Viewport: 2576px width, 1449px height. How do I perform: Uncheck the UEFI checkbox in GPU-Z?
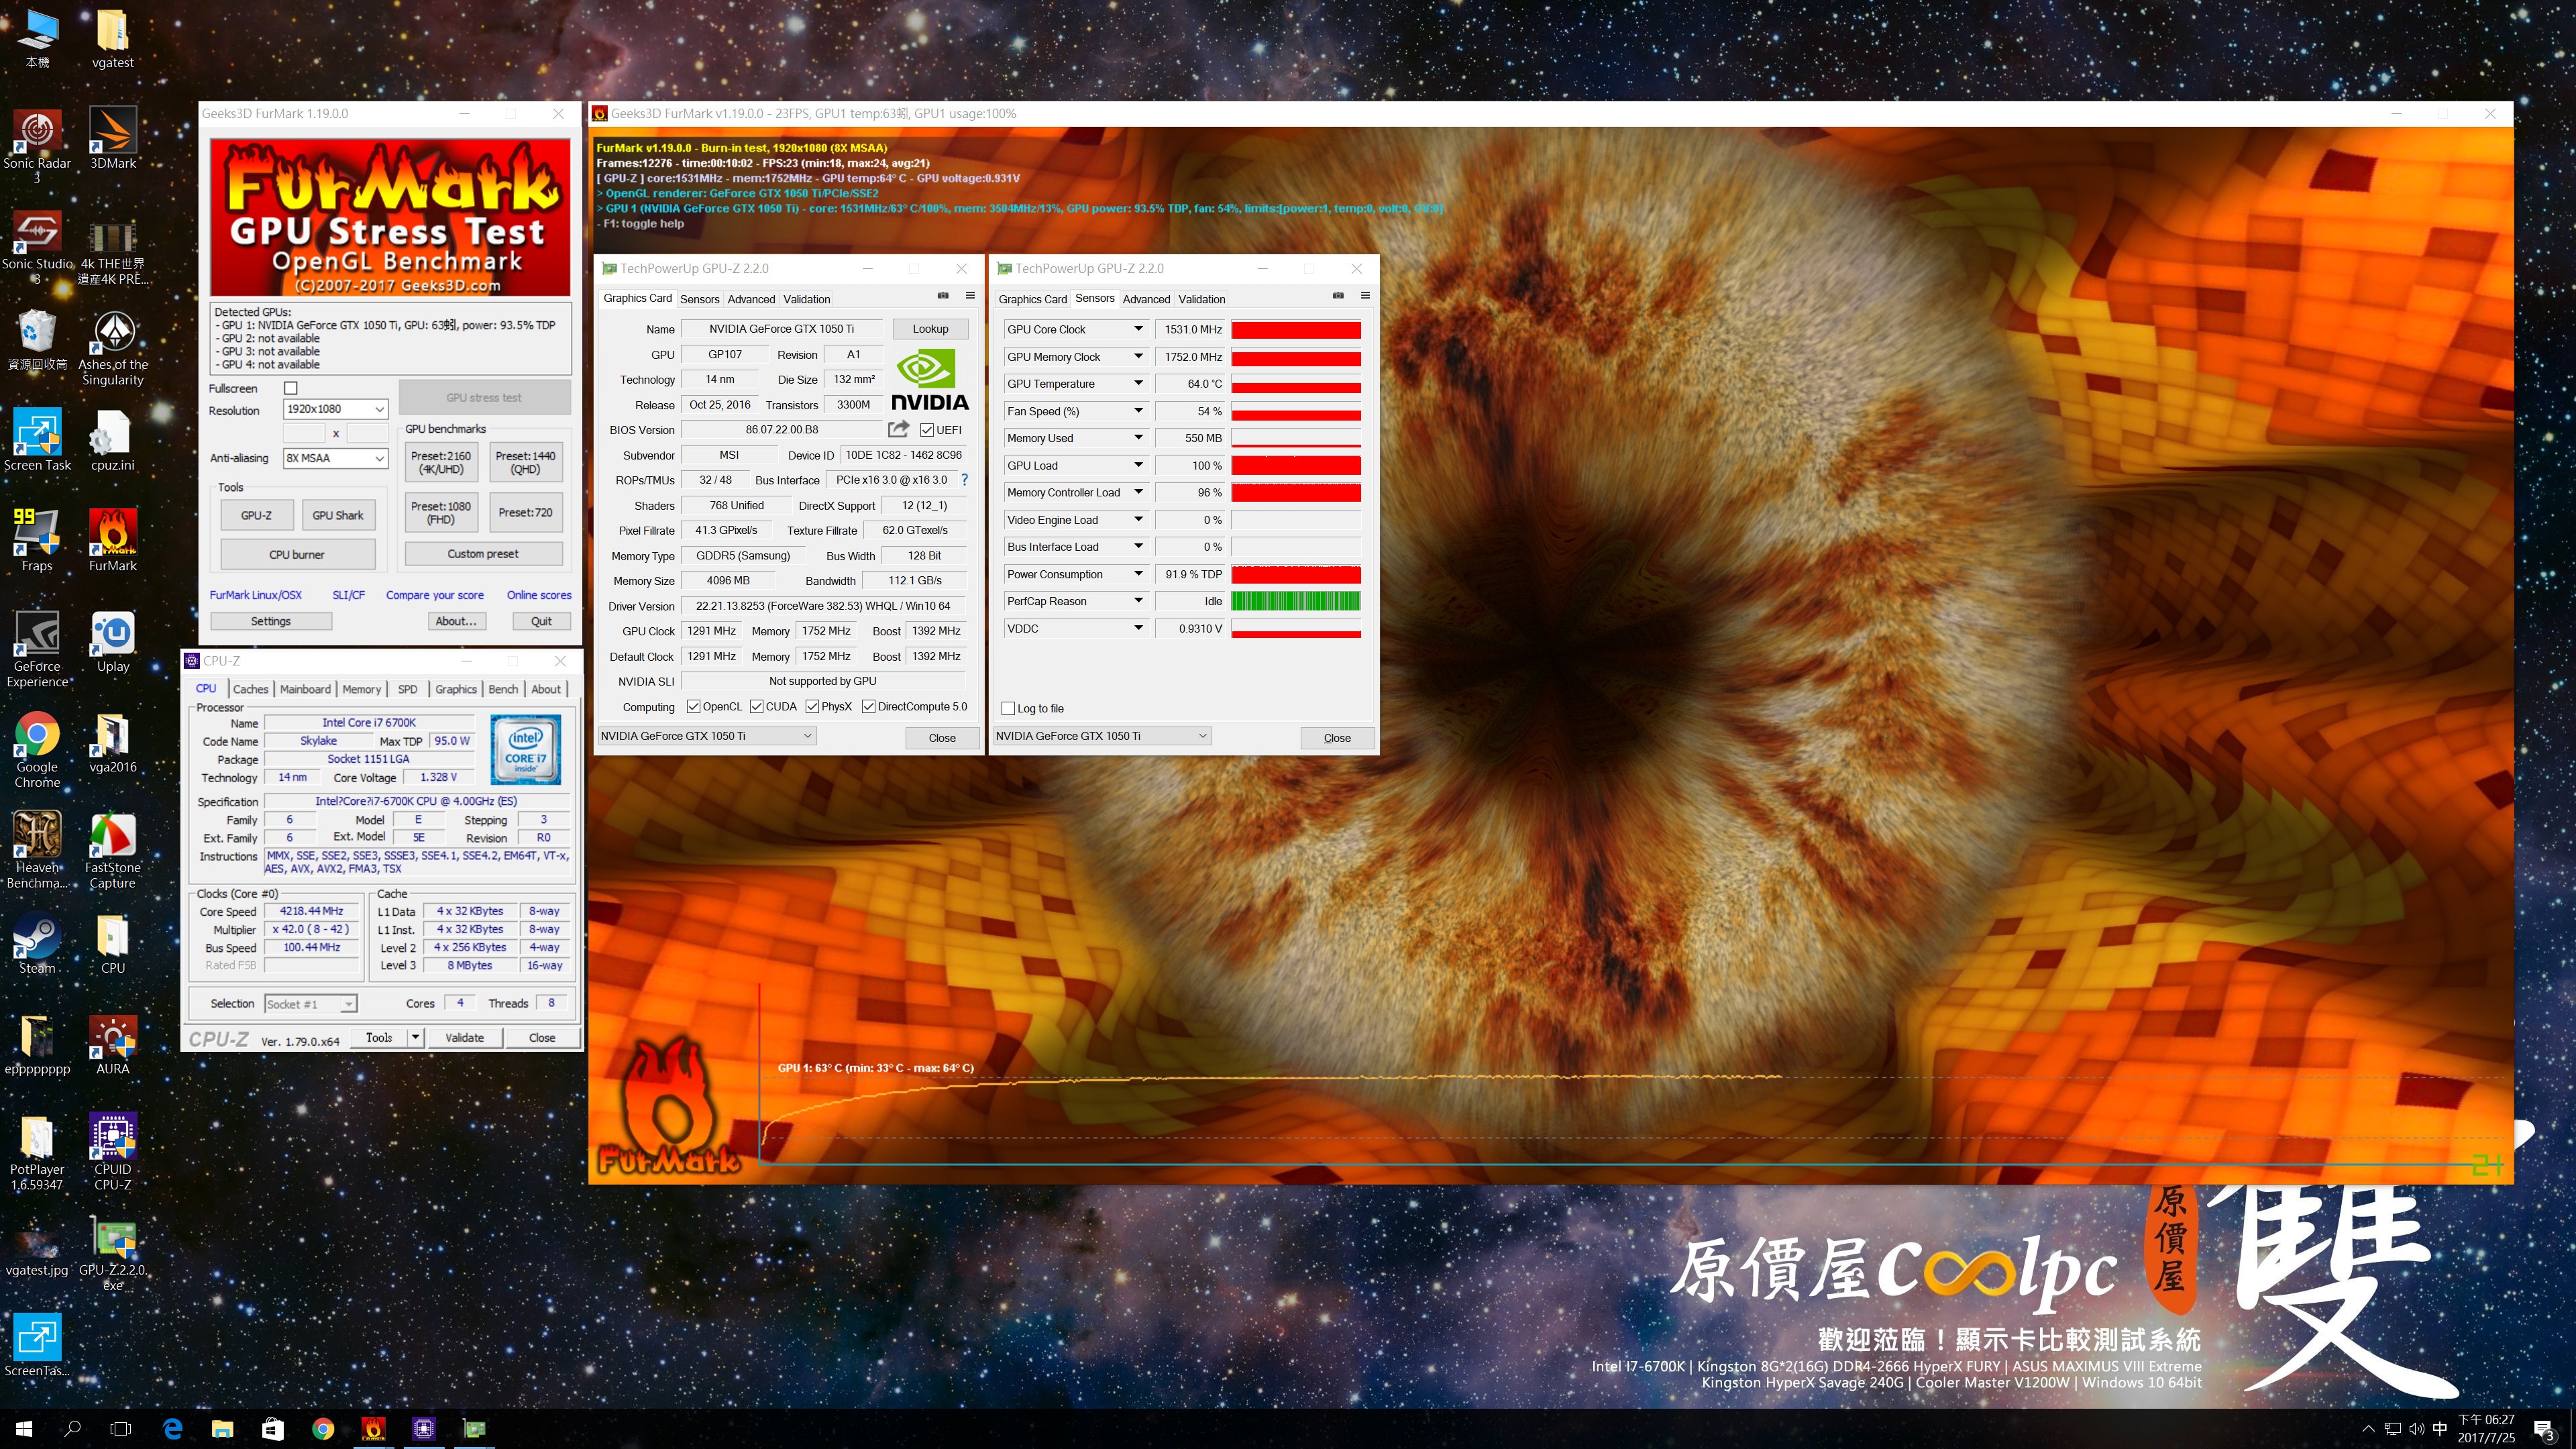click(927, 430)
